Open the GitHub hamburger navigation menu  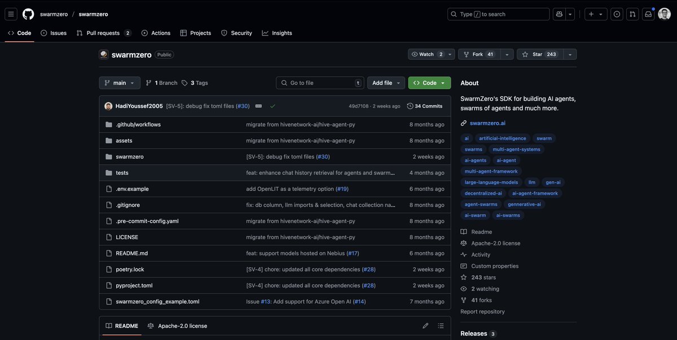point(11,14)
